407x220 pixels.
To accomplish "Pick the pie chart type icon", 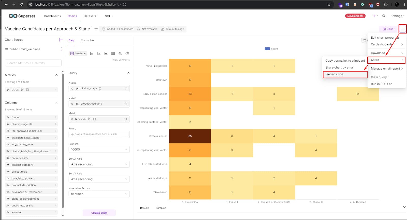I will (x=127, y=54).
